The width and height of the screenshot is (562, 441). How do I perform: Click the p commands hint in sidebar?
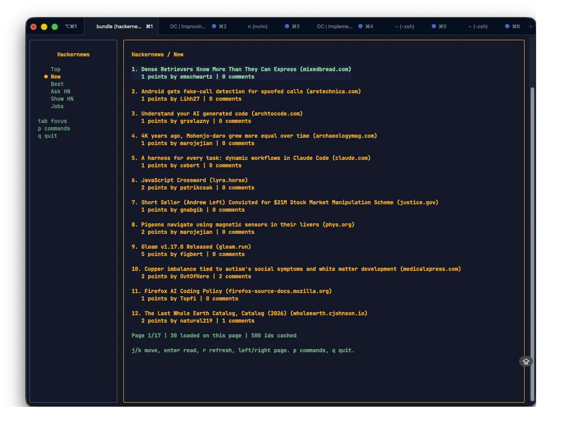pos(54,129)
